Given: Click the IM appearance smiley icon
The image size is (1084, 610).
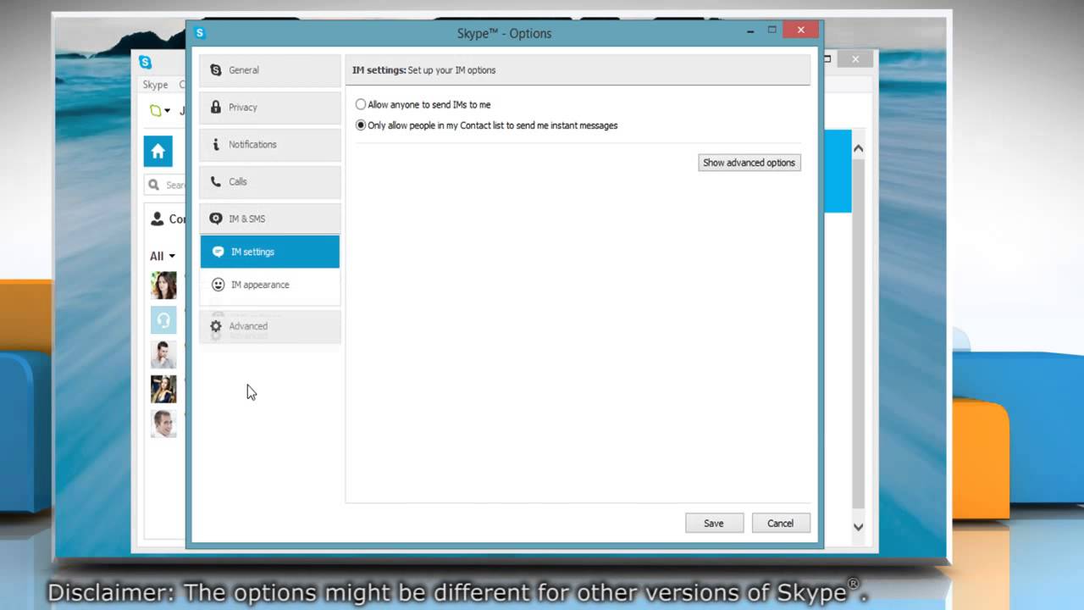Looking at the screenshot, I should point(218,285).
